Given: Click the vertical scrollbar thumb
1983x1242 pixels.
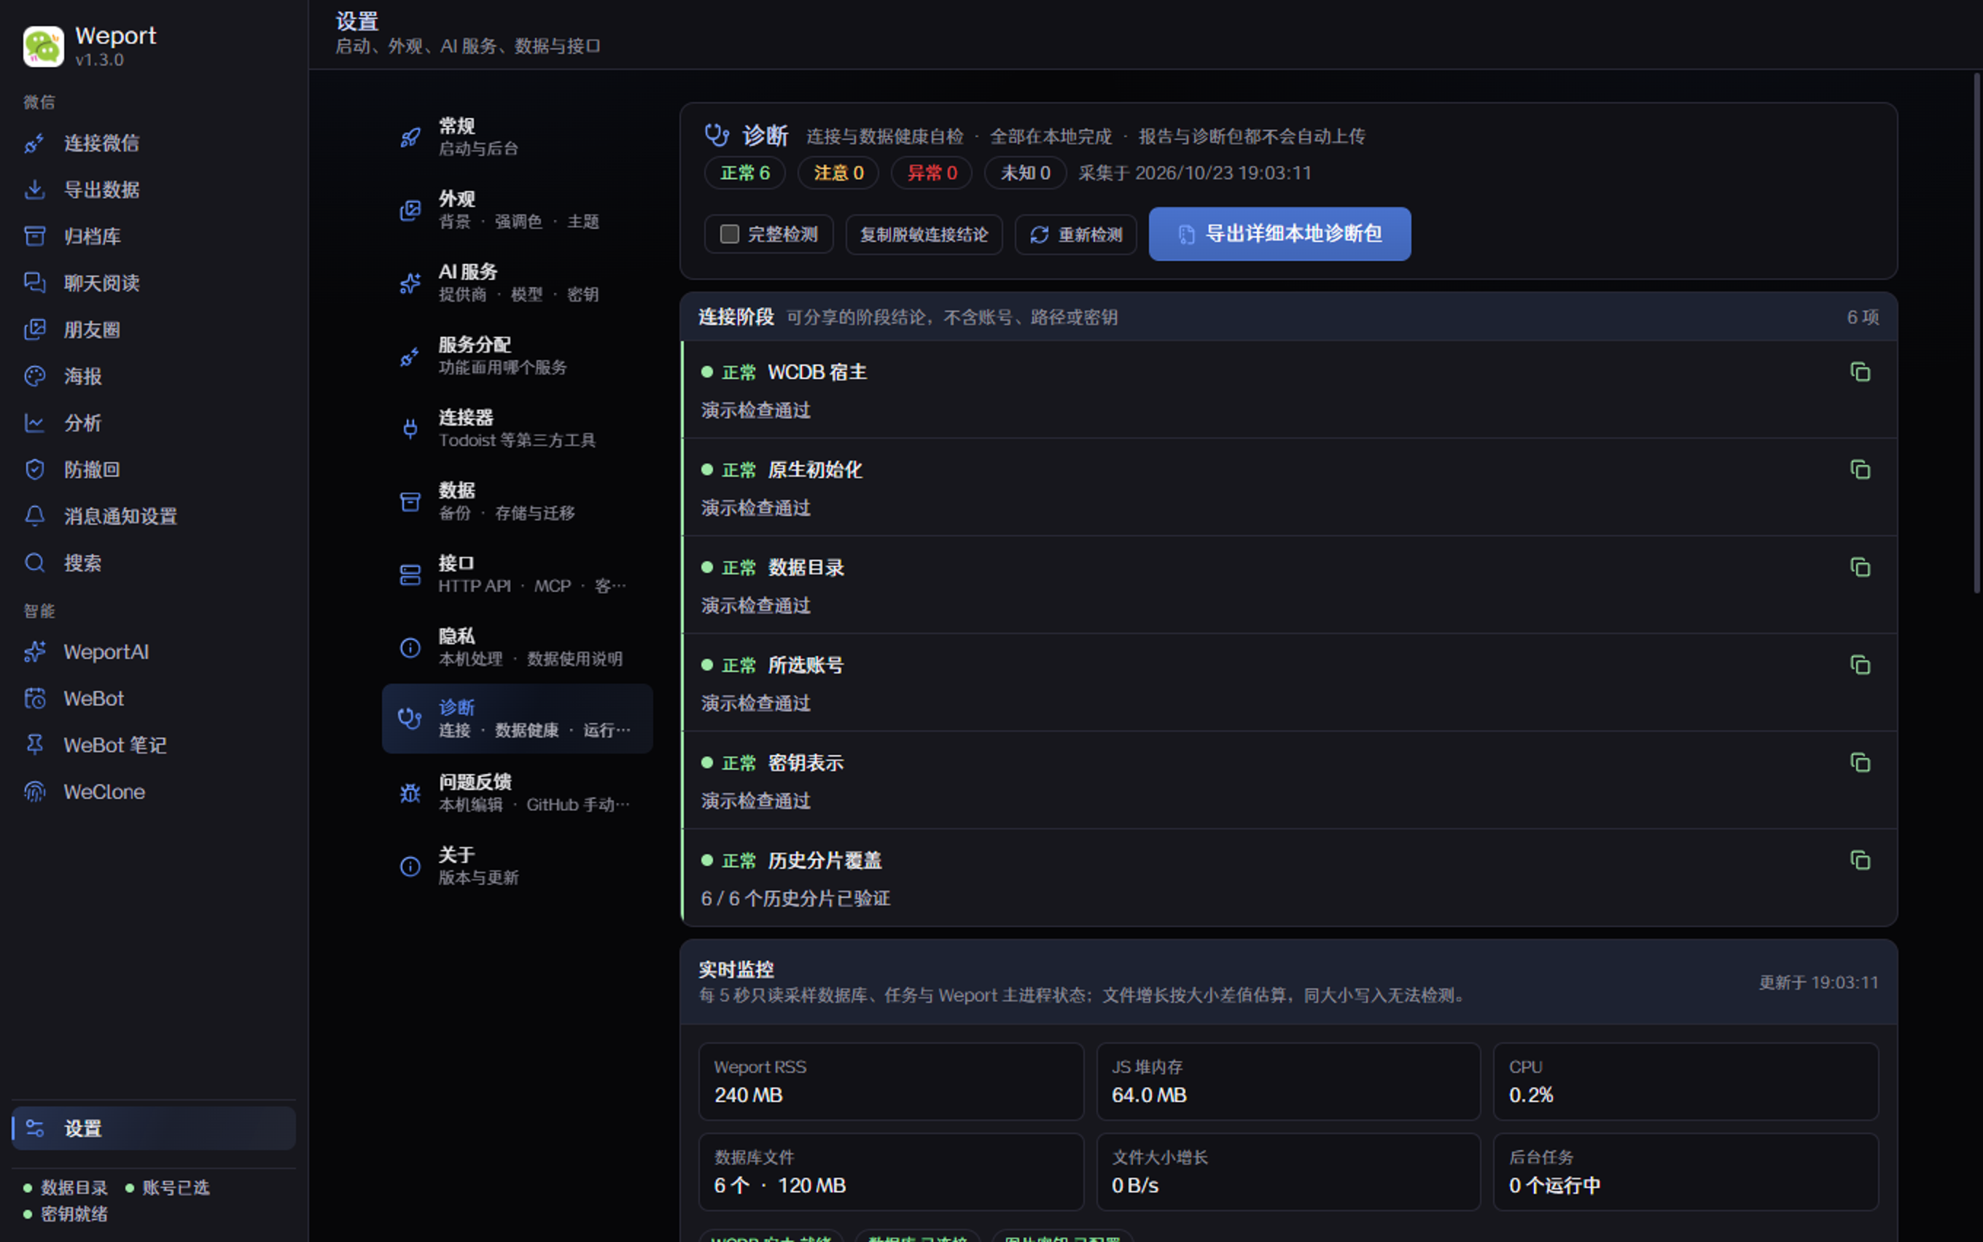Looking at the screenshot, I should [1976, 332].
